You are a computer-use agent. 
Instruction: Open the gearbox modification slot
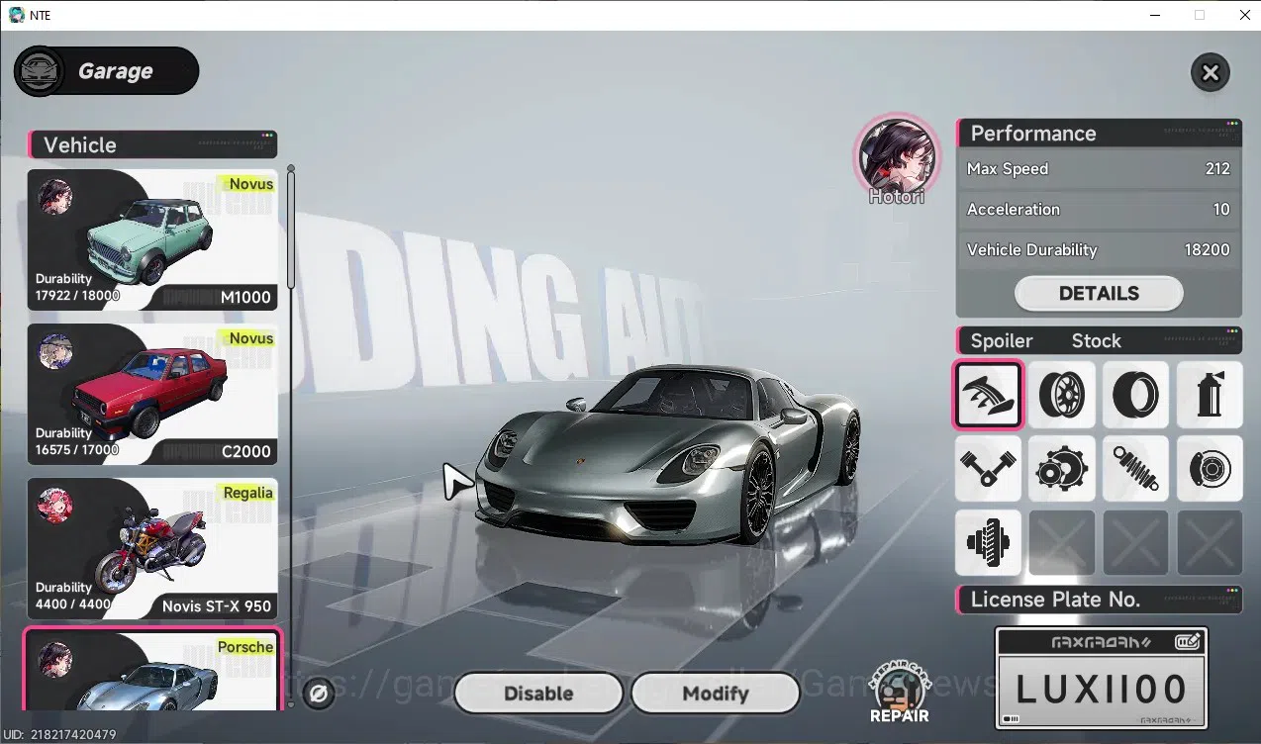click(1062, 468)
